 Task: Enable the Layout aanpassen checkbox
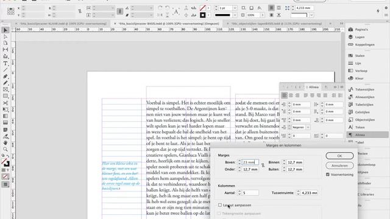[x=220, y=205]
